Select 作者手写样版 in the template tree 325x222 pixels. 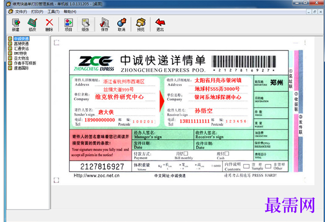coord(25,63)
